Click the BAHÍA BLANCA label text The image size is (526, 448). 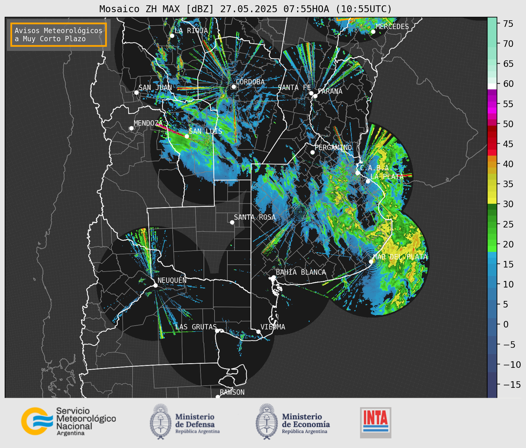301,272
